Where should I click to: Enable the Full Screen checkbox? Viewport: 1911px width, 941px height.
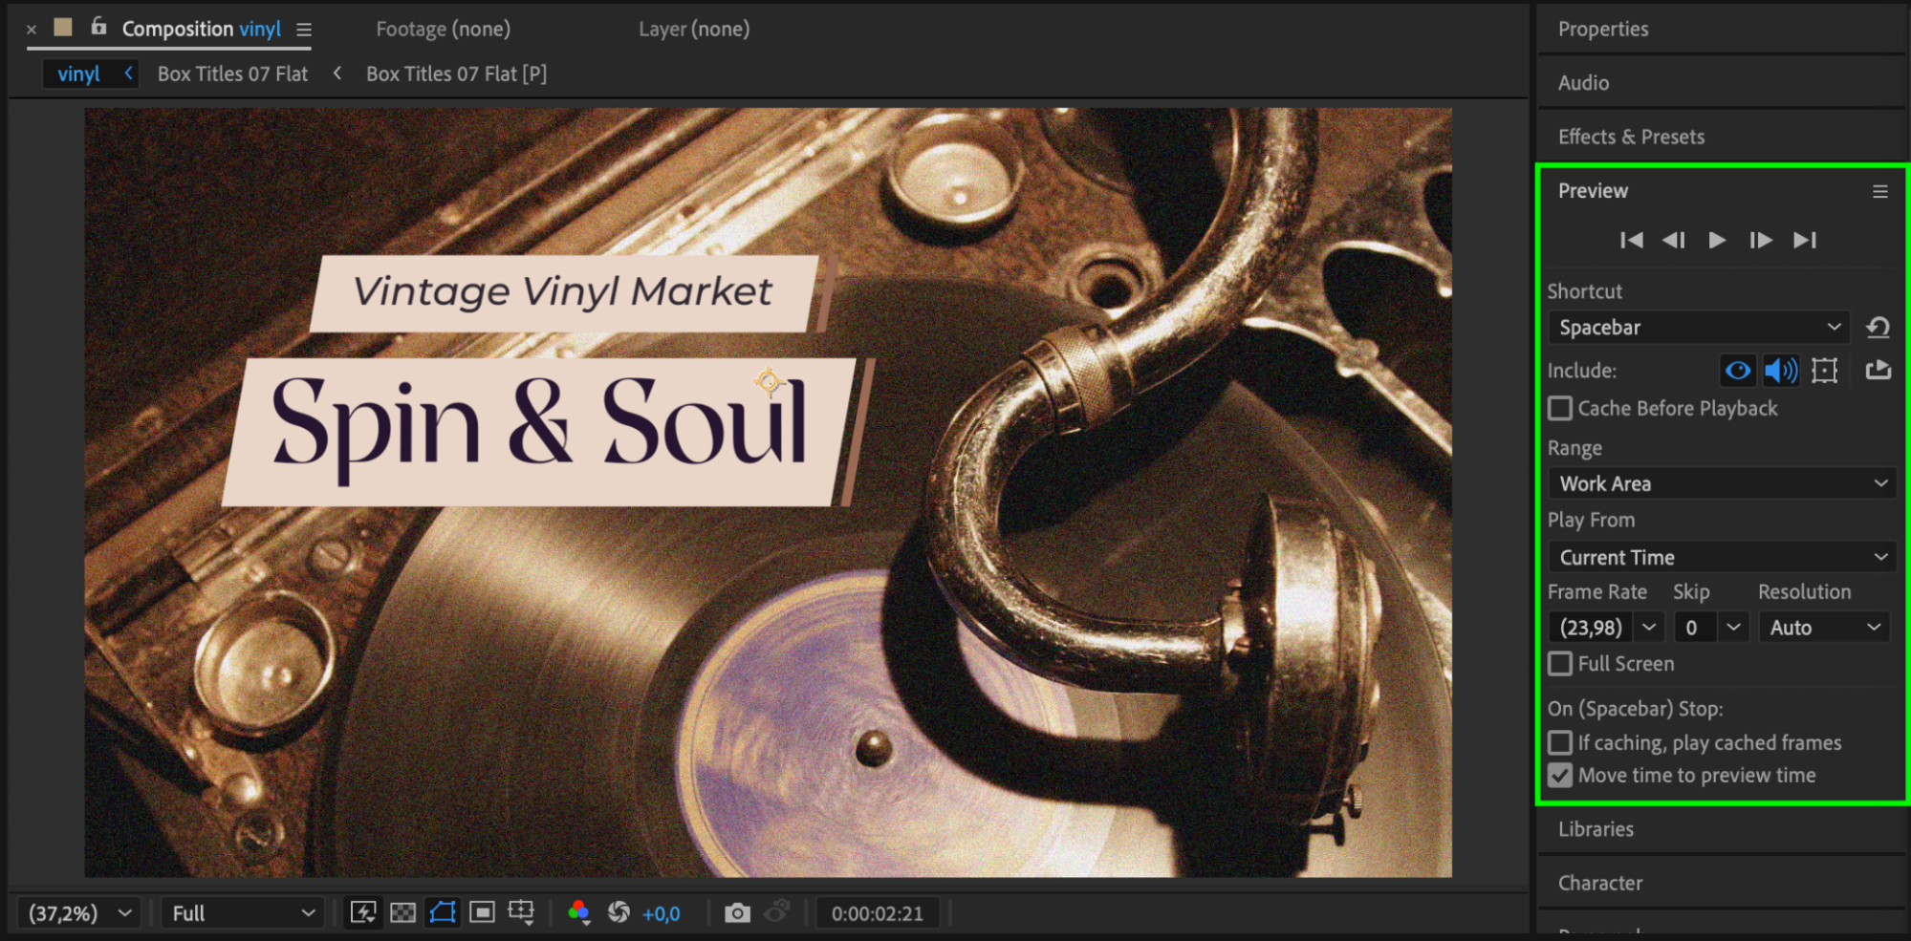[1560, 664]
